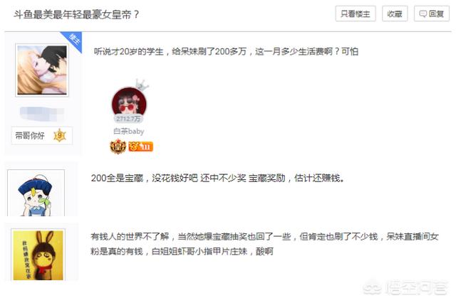The height and width of the screenshot is (303, 456).
Task: Click the 皇 emperor rank badge icon
Action: [118, 147]
